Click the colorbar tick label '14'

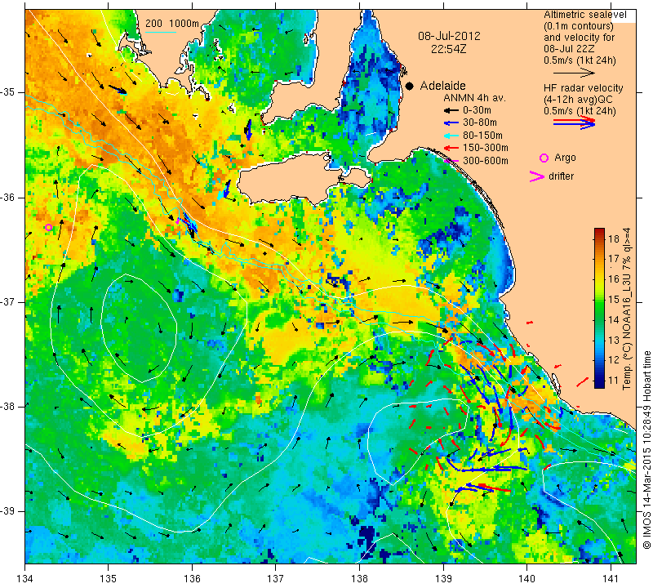point(614,320)
